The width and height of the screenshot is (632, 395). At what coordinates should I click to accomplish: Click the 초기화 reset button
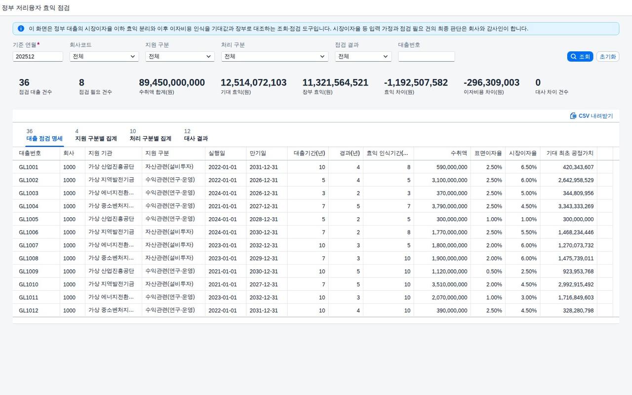click(608, 57)
